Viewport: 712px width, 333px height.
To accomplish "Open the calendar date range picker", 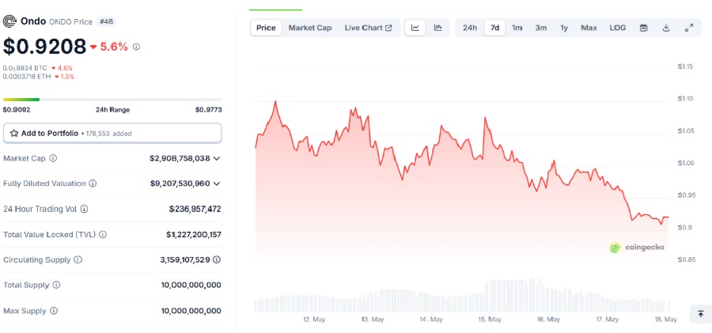I will (x=643, y=28).
